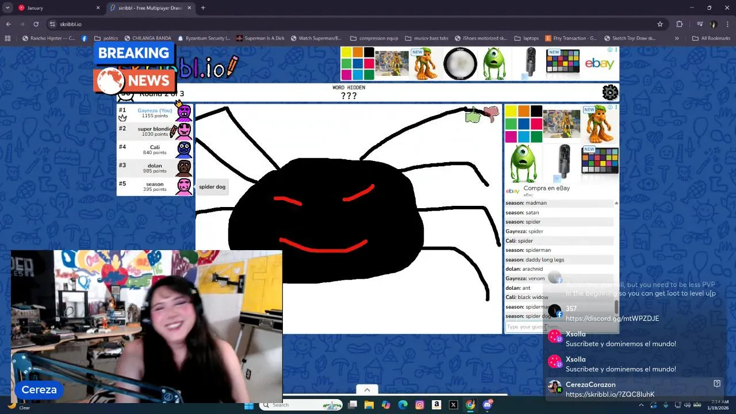The height and width of the screenshot is (414, 736).
Task: Open the skribbl.io settings gear
Action: [x=610, y=92]
